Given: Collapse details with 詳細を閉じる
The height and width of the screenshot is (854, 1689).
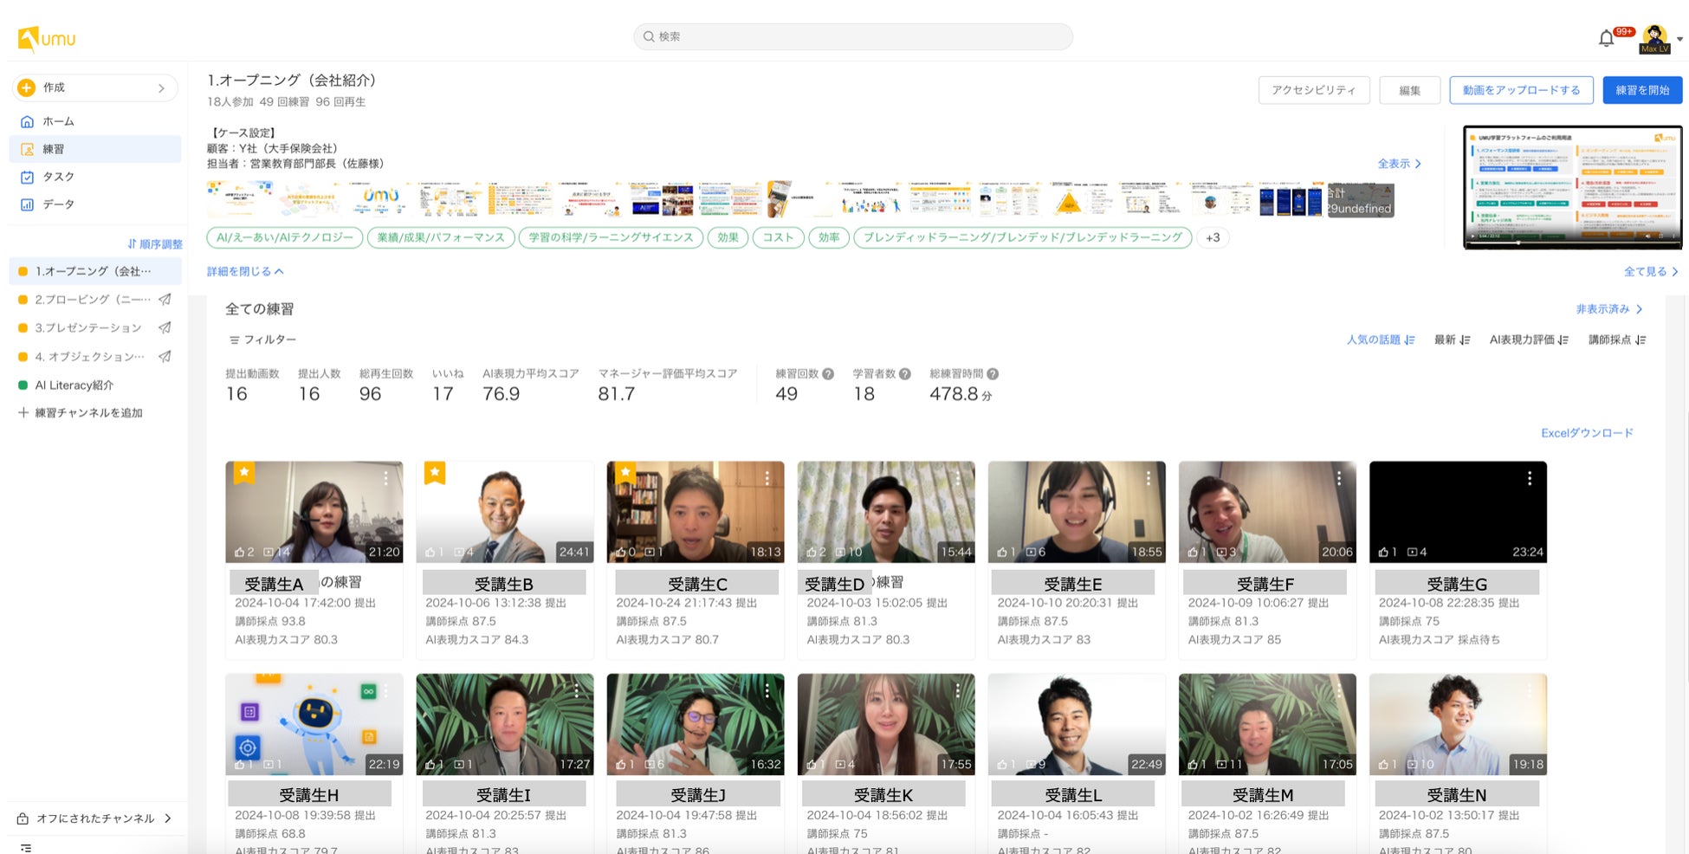Looking at the screenshot, I should pyautogui.click(x=245, y=271).
